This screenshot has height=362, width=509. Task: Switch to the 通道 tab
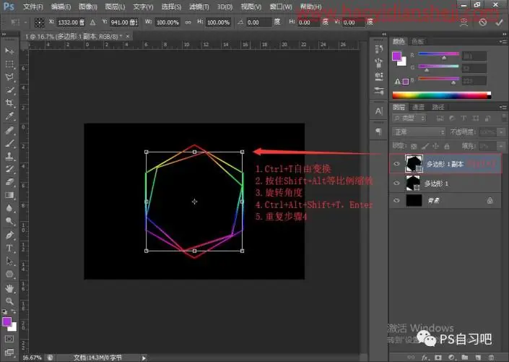point(418,107)
